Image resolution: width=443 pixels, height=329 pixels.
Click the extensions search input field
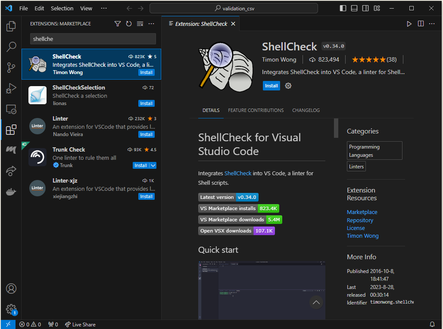(93, 39)
